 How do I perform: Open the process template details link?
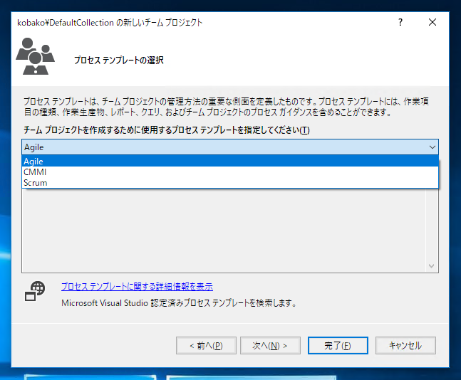[137, 286]
